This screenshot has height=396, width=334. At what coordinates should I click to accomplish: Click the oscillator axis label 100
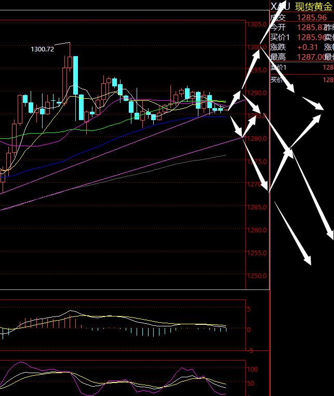(x=252, y=369)
